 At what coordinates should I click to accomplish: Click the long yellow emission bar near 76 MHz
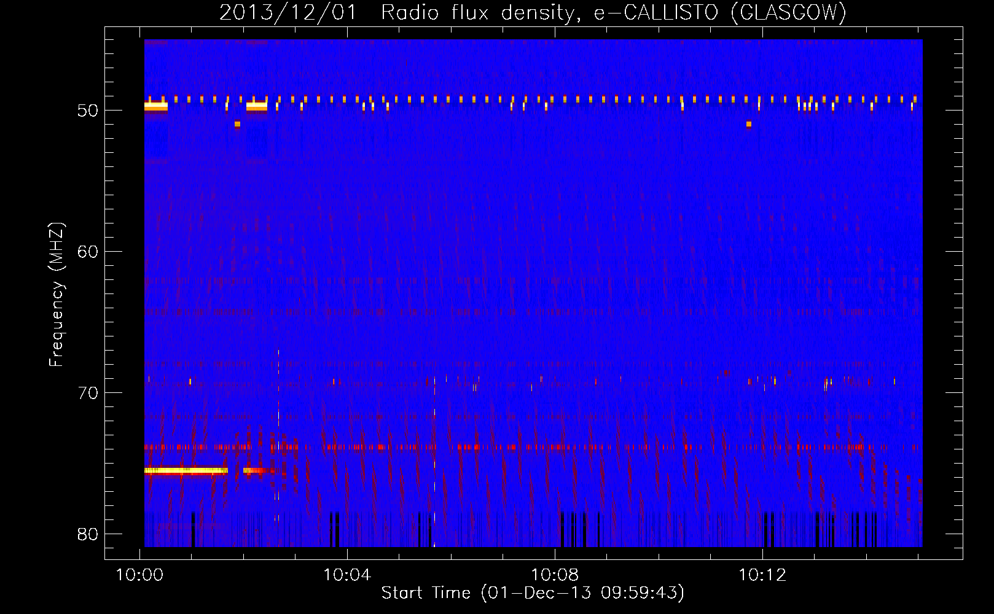coord(186,471)
